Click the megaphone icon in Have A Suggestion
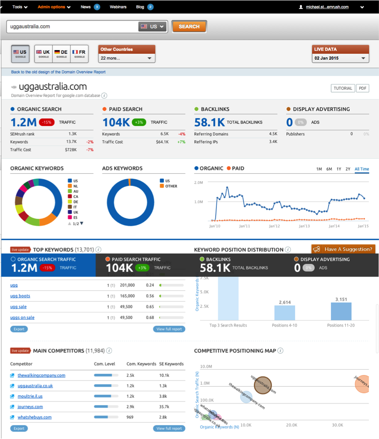The height and width of the screenshot is (439, 379). coord(316,249)
